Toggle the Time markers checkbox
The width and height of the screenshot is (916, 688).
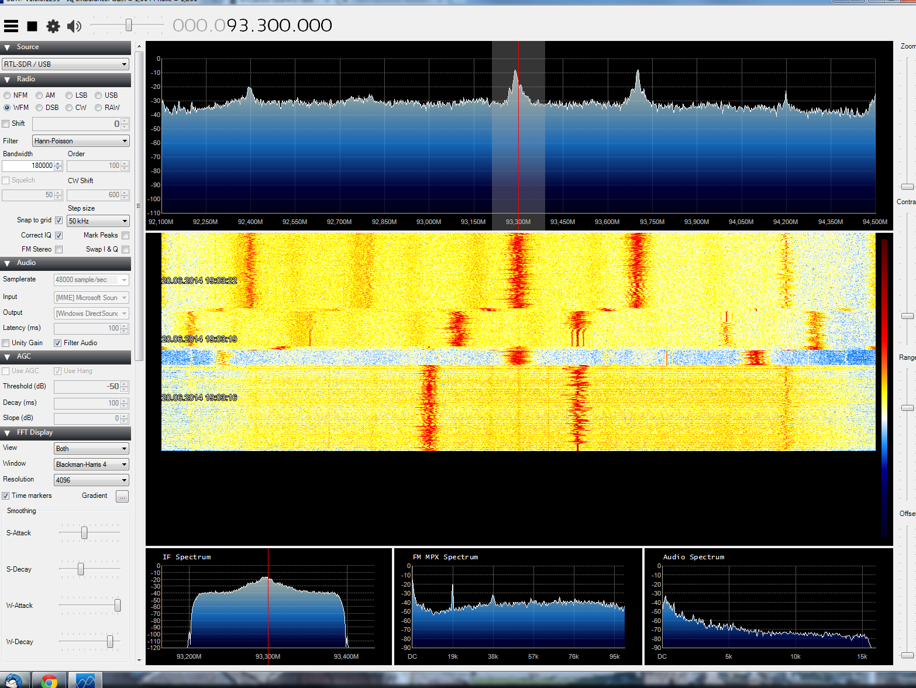pos(6,496)
